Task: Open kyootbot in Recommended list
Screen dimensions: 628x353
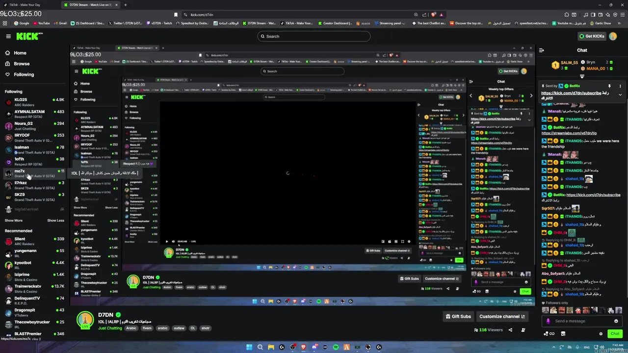Action: pyautogui.click(x=34, y=265)
